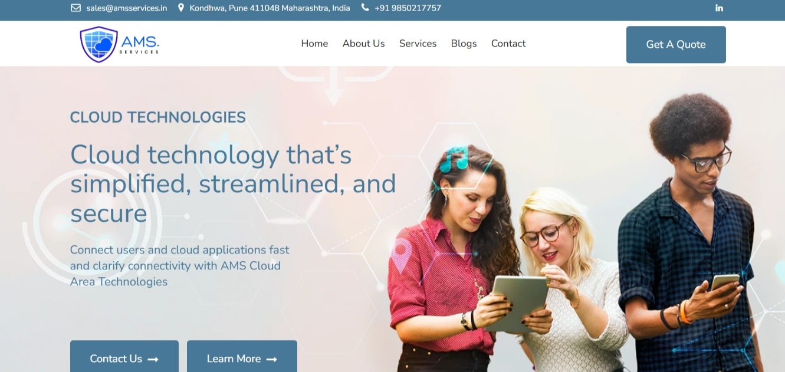The width and height of the screenshot is (785, 372).
Task: Click the sales@amsservices.in email link
Action: [x=126, y=8]
